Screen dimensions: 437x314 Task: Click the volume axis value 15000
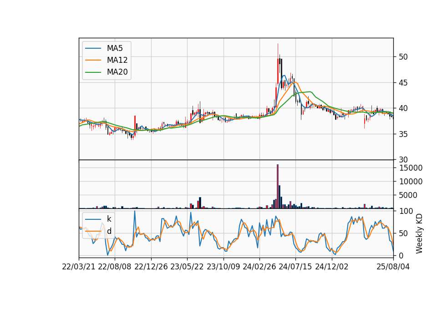click(411, 168)
